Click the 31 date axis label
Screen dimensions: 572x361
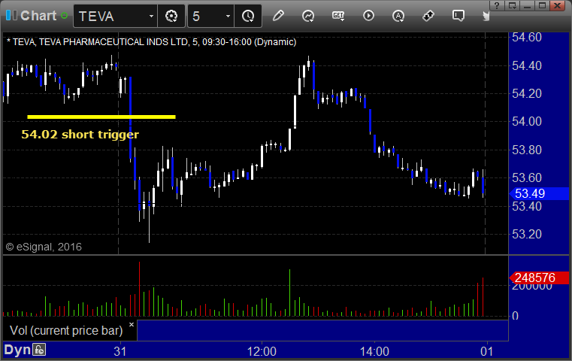click(120, 351)
